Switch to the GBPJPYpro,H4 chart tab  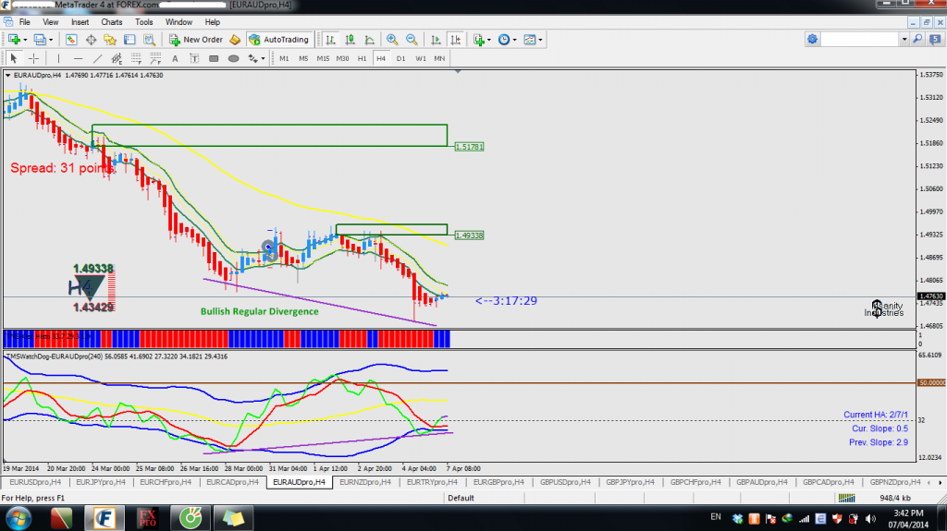630,482
